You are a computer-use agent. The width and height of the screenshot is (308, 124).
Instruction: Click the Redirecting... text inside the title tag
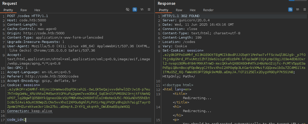pyautogui.click(x=197, y=98)
